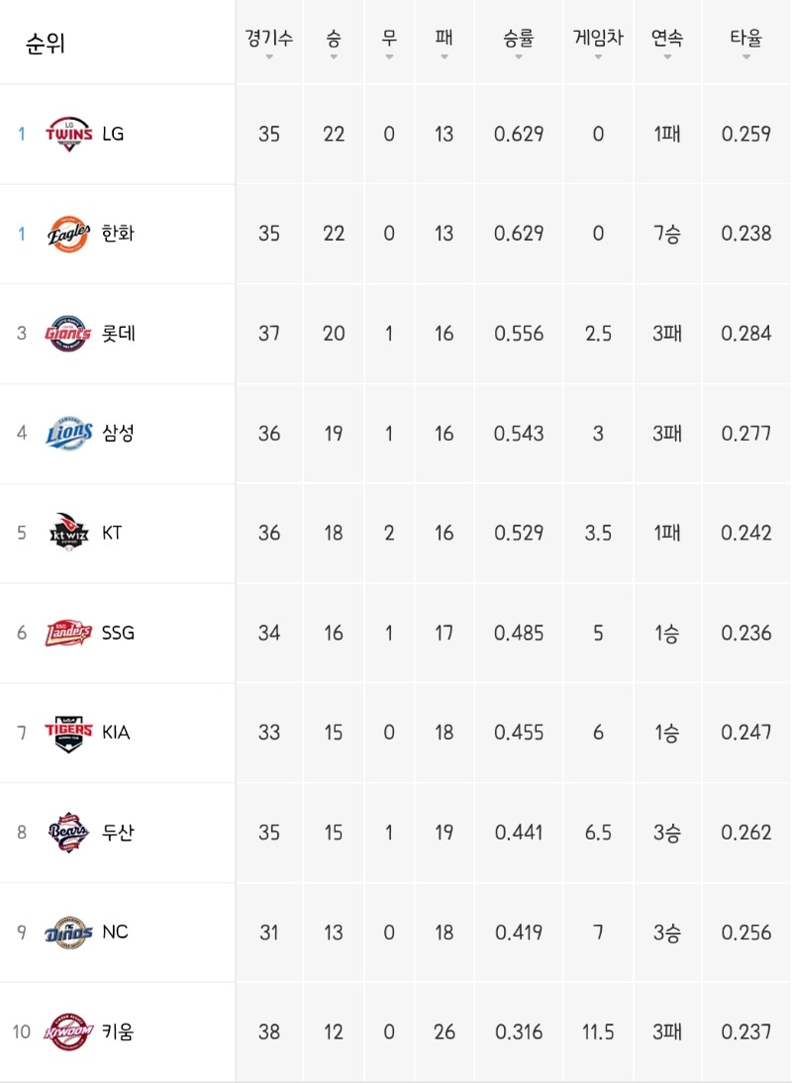Open the Lotte Giants logo
Screen dimensions: 792x1083
point(68,334)
